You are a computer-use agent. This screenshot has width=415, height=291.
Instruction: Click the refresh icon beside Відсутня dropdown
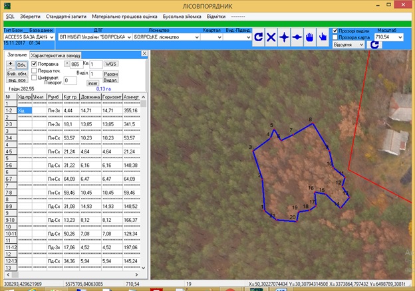click(374, 45)
